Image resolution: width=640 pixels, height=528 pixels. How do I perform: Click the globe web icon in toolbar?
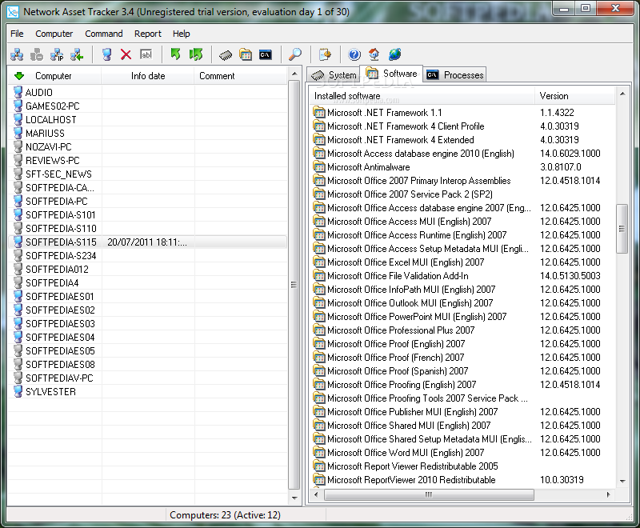click(394, 54)
